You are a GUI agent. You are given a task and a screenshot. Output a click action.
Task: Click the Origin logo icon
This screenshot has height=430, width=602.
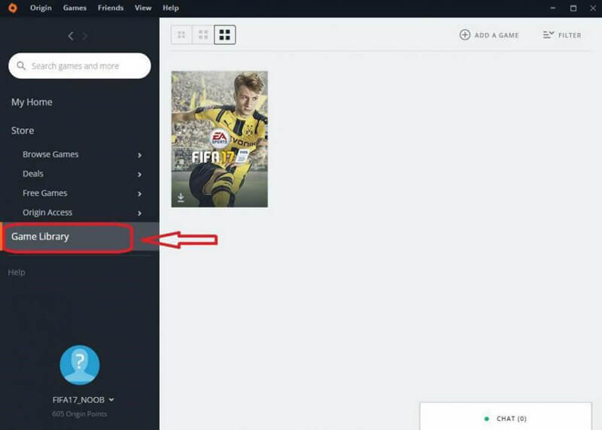13,8
